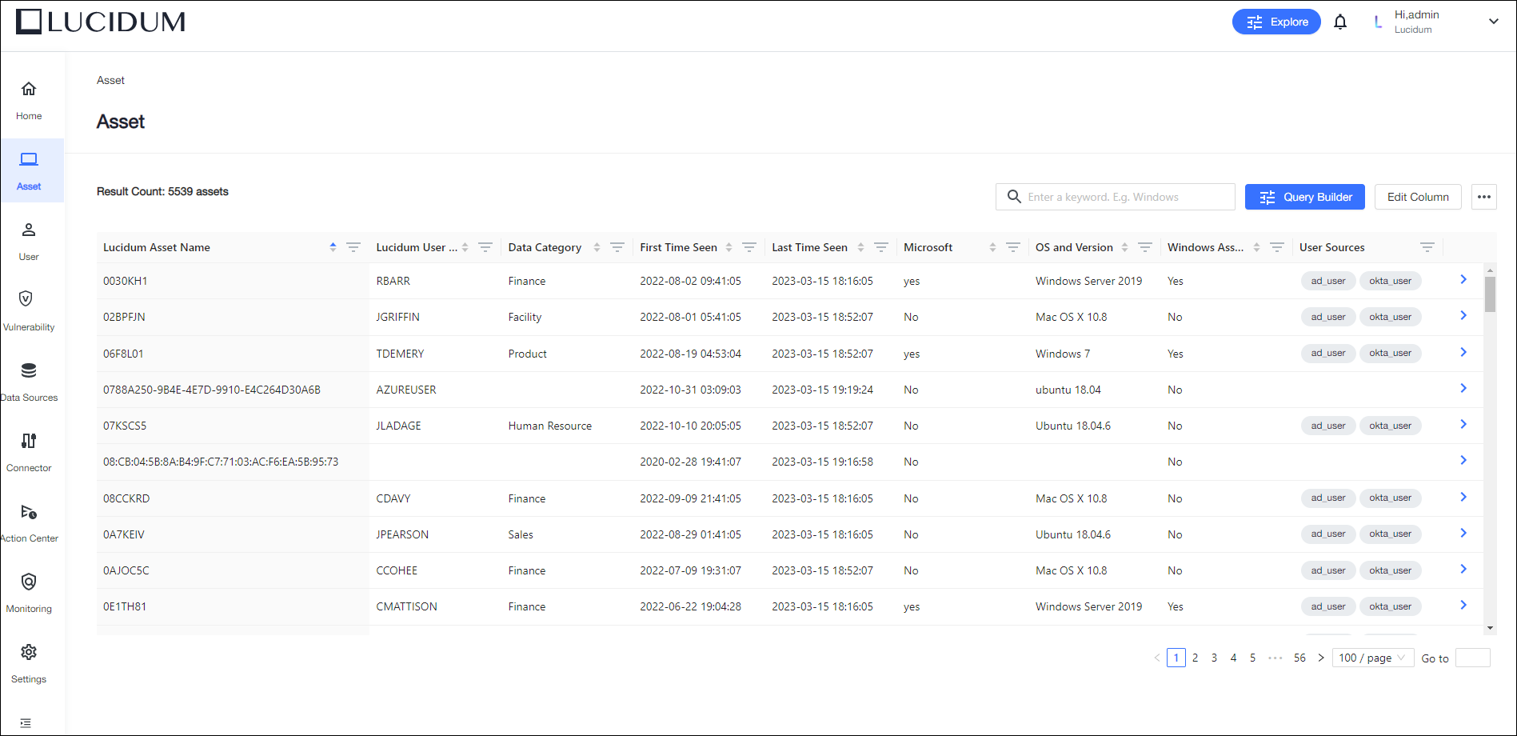This screenshot has width=1517, height=736.
Task: Filter the Lucidum User column
Action: click(485, 247)
